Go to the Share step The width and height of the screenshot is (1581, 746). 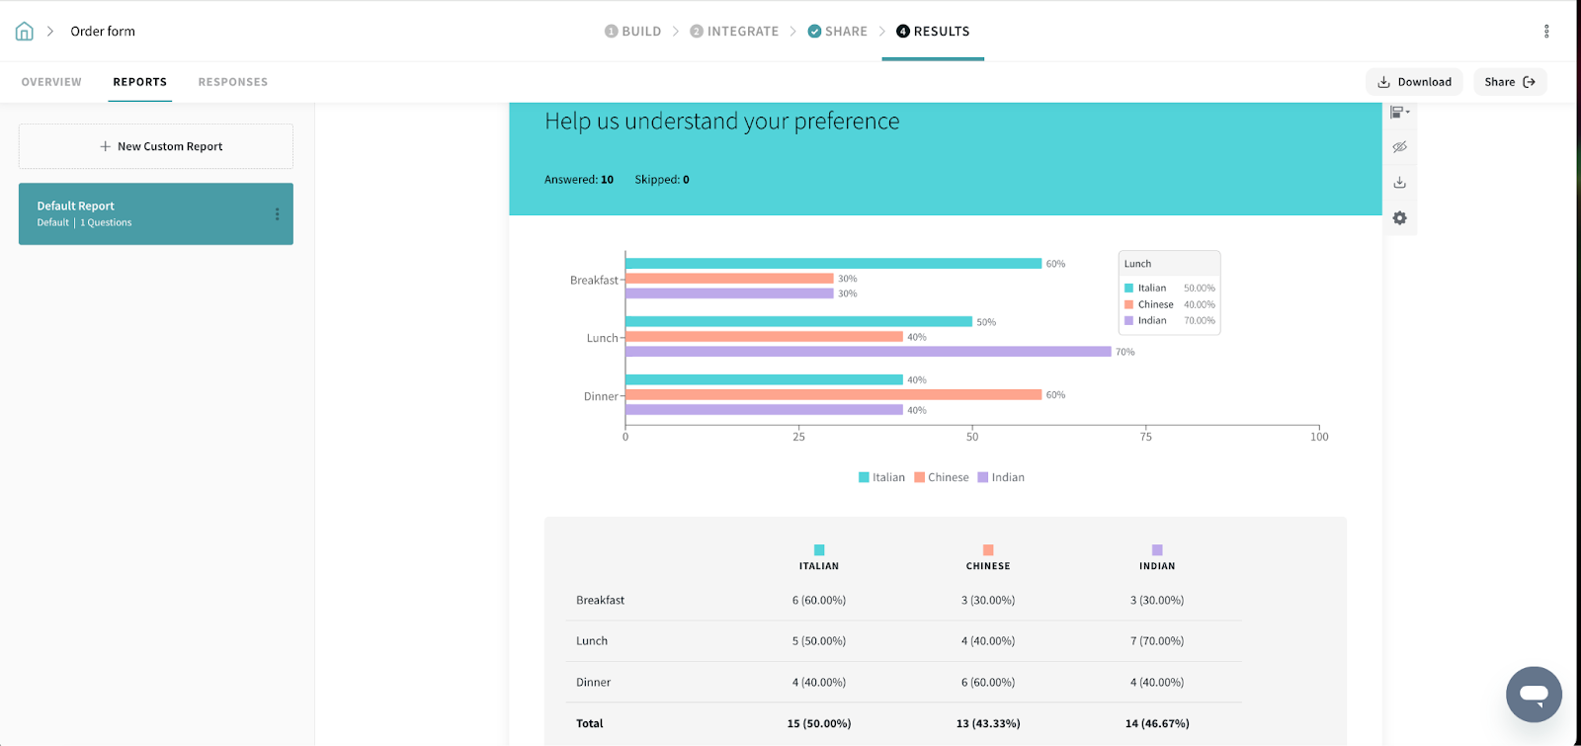(837, 32)
